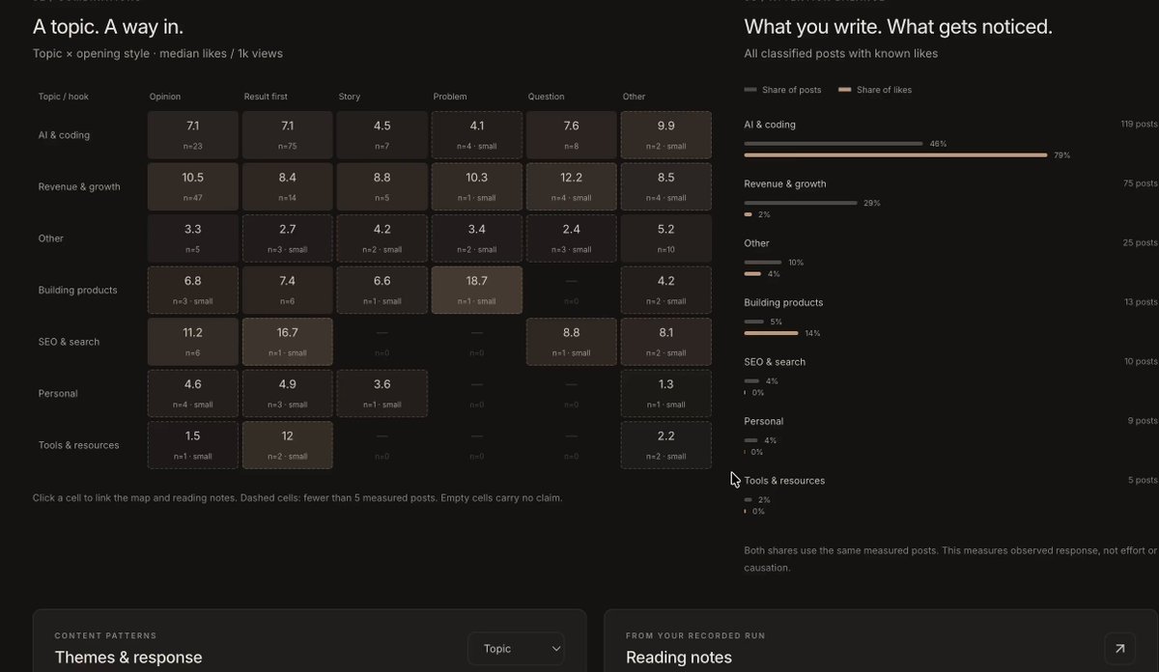This screenshot has height=672, width=1159.
Task: Click AI & coding's 79% share of likes bar
Action: coord(896,154)
